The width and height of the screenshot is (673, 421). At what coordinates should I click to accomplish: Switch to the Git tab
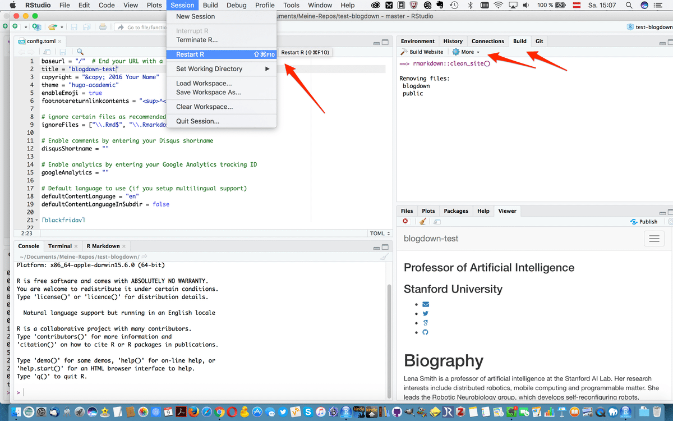click(x=540, y=41)
